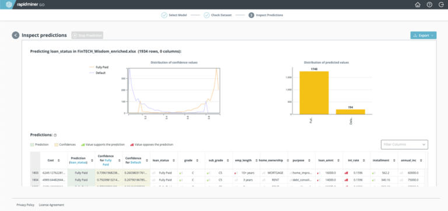Click the green Prediction legend swatch

pyautogui.click(x=32, y=144)
